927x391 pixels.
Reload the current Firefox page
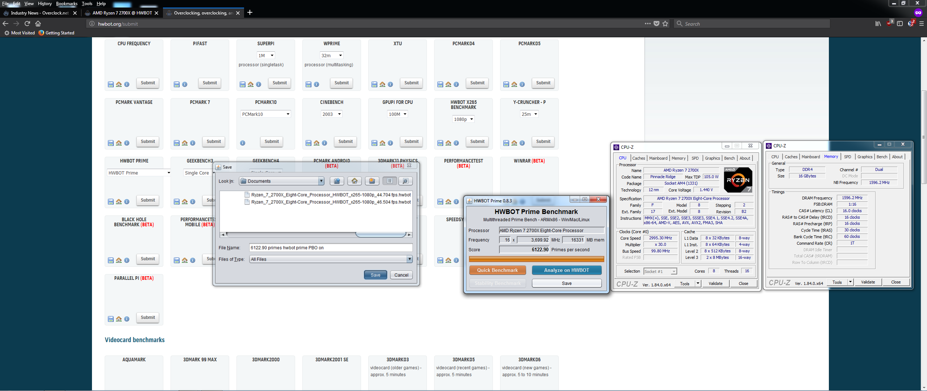point(27,24)
